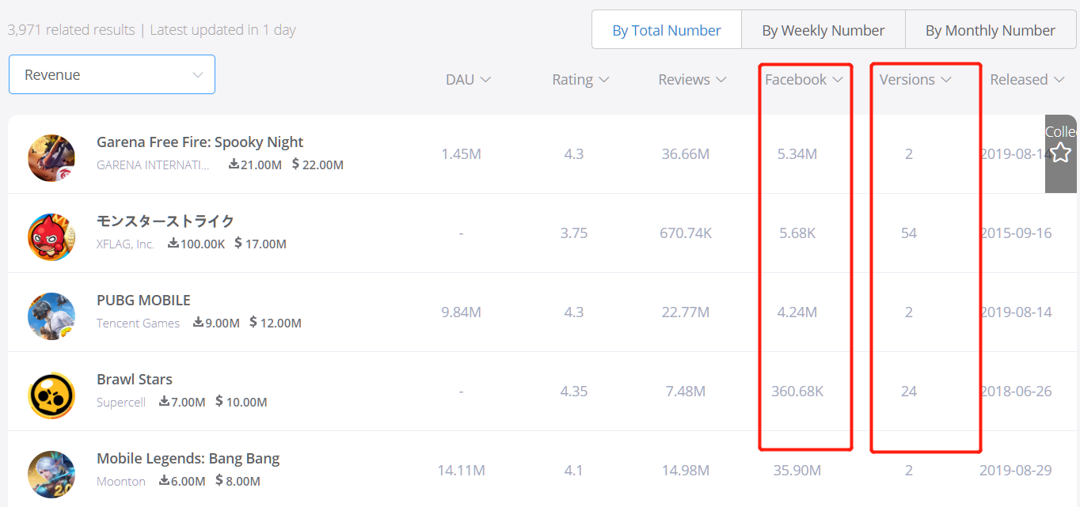Screen dimensions: 1080x507
Task: Click the Tencent Games developer name
Action: 138,323
